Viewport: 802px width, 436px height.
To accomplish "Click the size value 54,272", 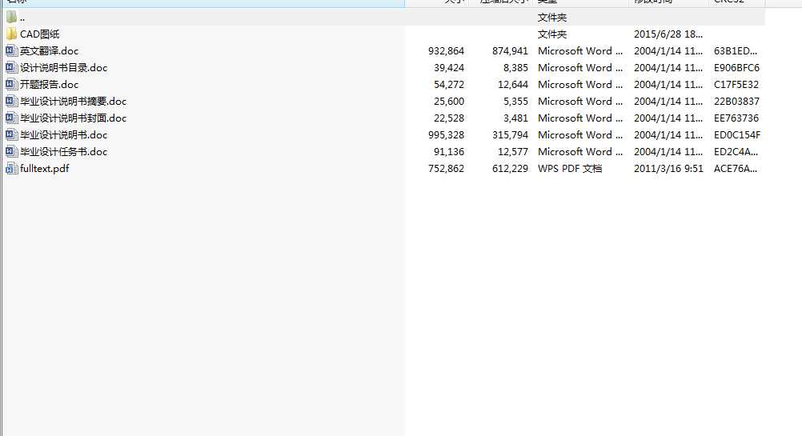I will tap(449, 84).
